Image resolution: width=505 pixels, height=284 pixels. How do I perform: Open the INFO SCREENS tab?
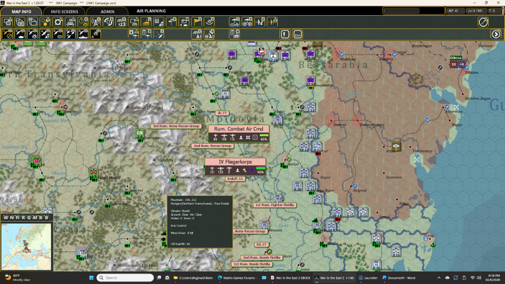64,12
